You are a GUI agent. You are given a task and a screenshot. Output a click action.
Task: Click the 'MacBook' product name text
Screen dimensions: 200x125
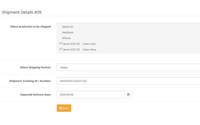coord(68,32)
